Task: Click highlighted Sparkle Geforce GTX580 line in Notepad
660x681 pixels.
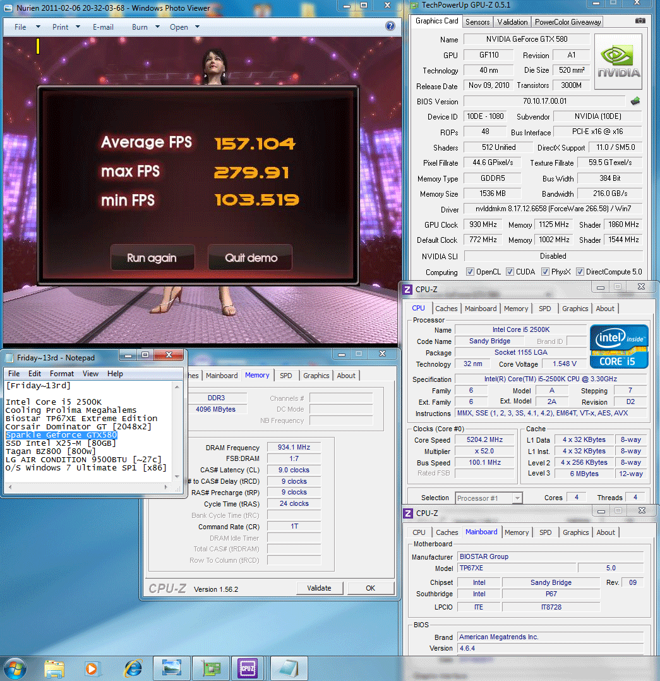Action: pyautogui.click(x=62, y=435)
